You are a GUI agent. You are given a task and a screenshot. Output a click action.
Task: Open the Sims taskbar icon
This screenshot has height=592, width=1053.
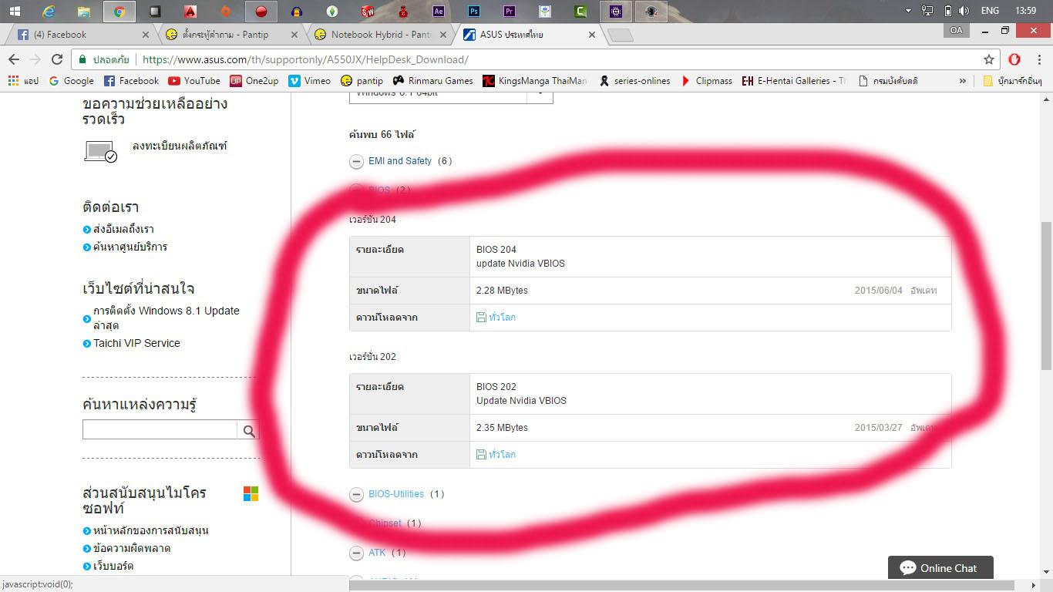click(x=332, y=12)
